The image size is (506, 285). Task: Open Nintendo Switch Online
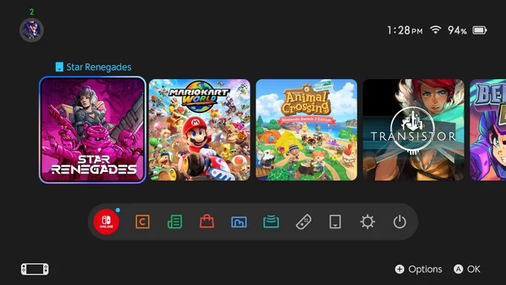pyautogui.click(x=106, y=222)
